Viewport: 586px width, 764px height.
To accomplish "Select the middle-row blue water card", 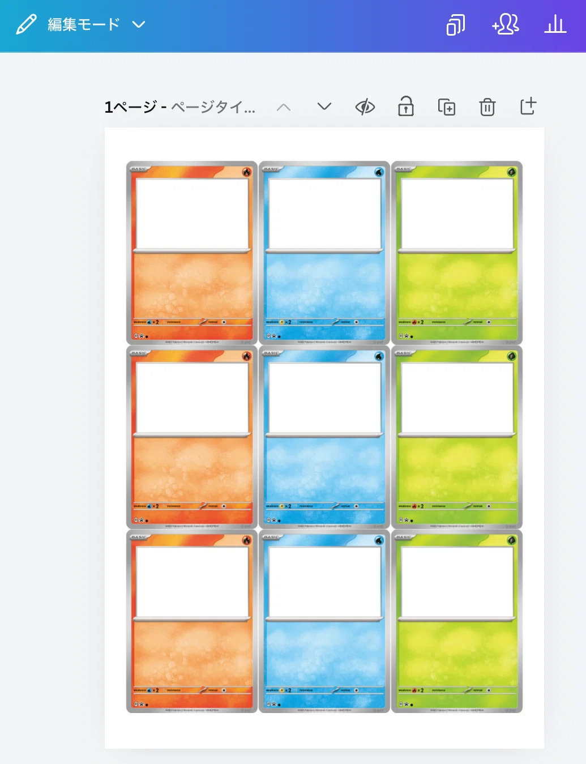I will pyautogui.click(x=324, y=437).
